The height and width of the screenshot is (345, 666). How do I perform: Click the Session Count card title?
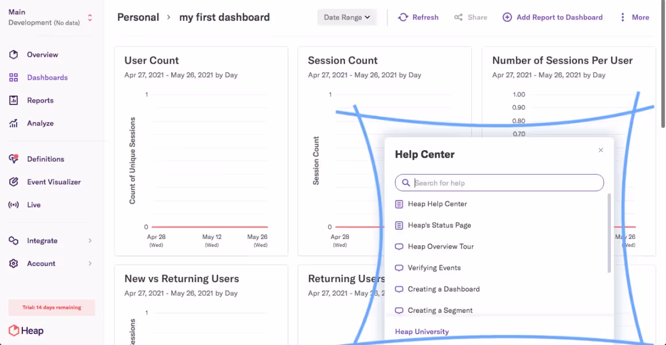coord(343,60)
